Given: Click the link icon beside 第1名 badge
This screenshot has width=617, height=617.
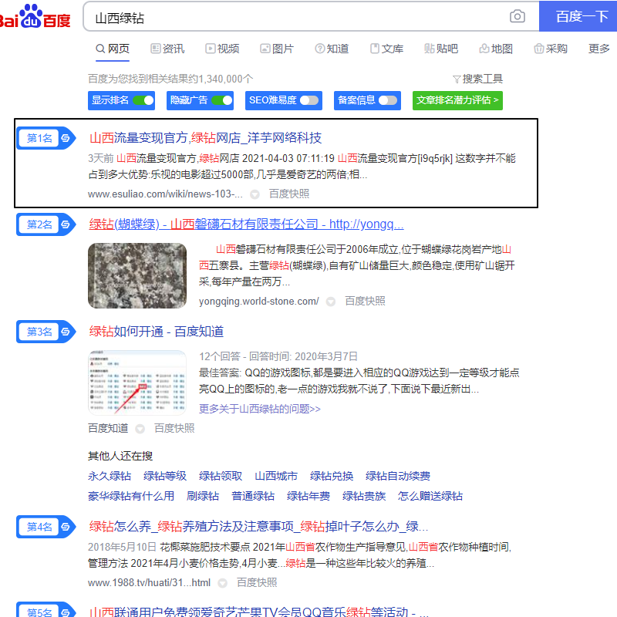Looking at the screenshot, I should (66, 138).
